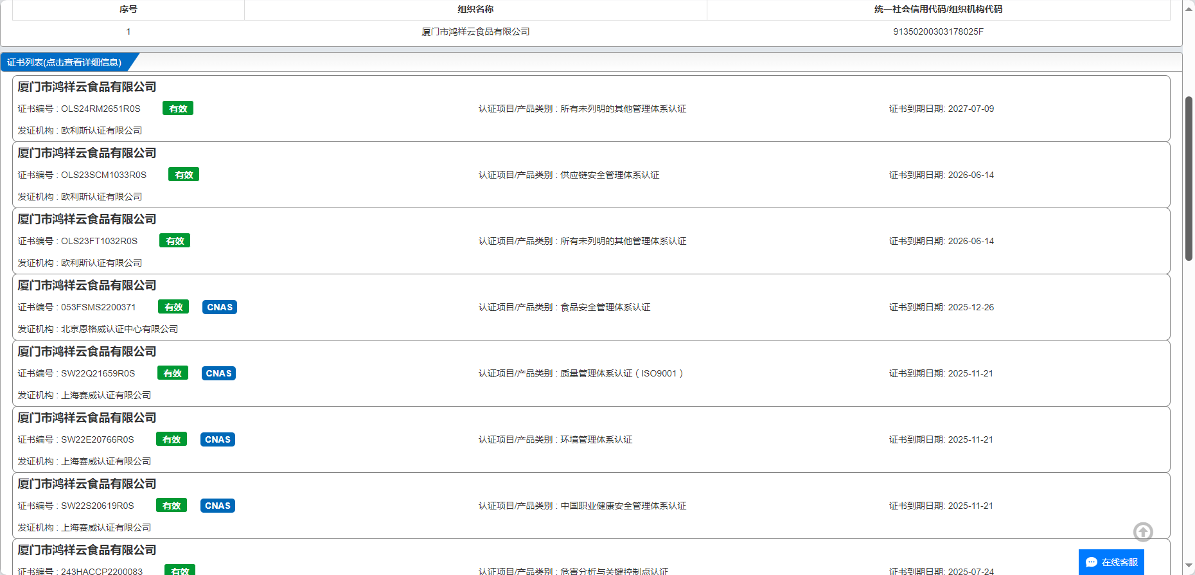Screen dimensions: 1195x575
Task: Select sequence number 1 cell
Action: tap(128, 31)
